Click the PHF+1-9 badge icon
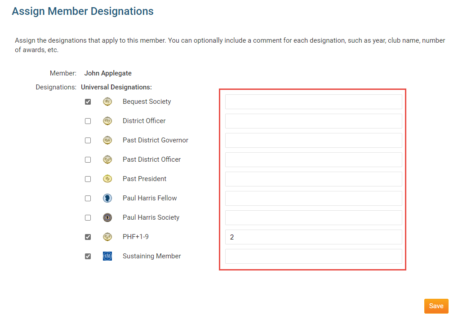 (x=107, y=237)
